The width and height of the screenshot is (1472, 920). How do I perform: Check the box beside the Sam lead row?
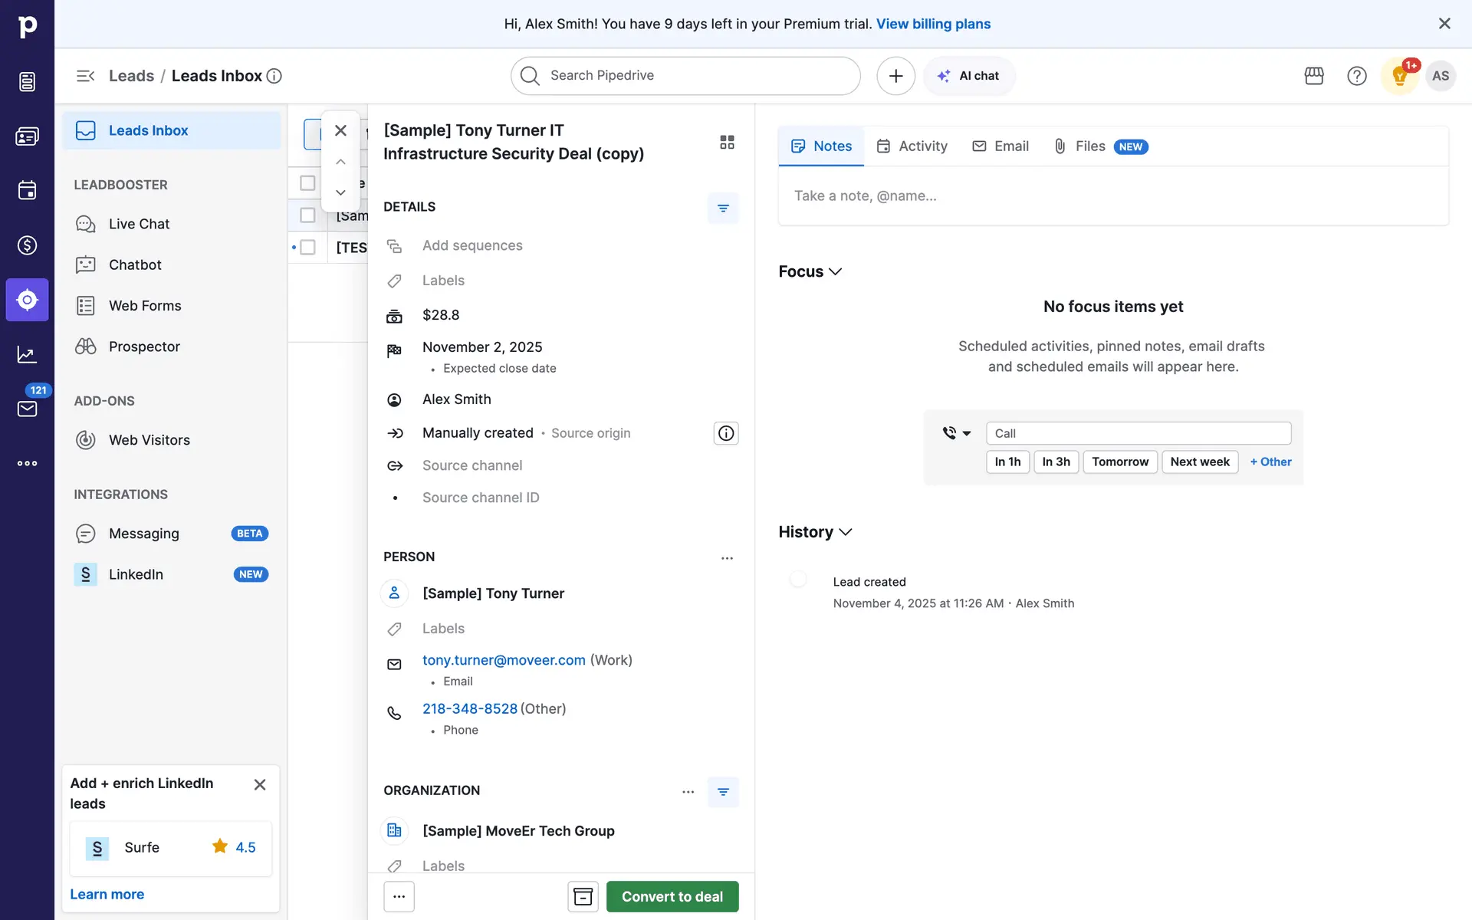(x=307, y=215)
